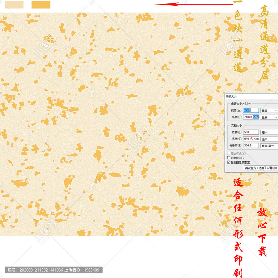The image size is (278, 278).
Task: Click the pixel width field showing 6360
Action: pos(251,110)
